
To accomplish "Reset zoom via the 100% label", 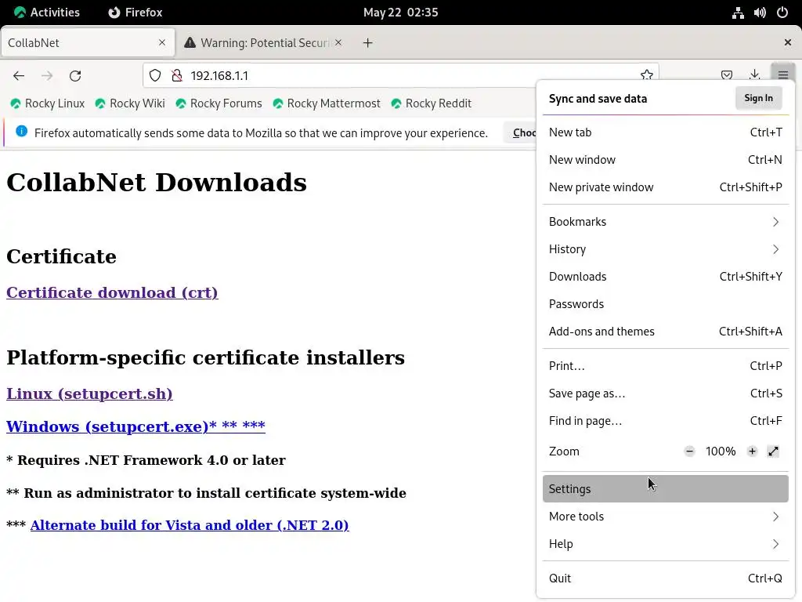I will (721, 451).
